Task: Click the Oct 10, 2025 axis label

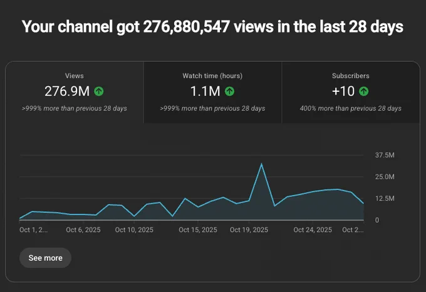Action: pos(134,230)
